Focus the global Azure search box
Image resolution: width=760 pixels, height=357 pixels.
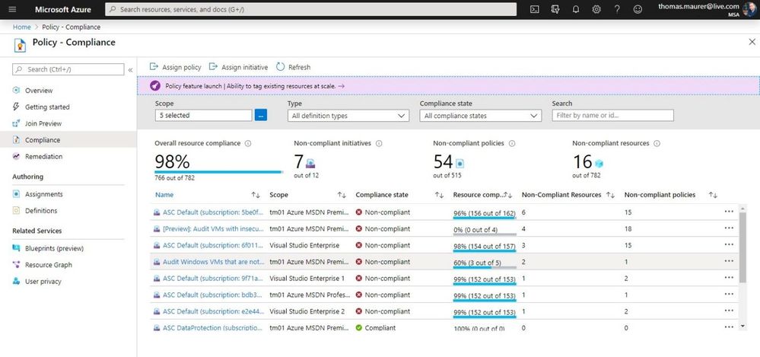tap(310, 9)
